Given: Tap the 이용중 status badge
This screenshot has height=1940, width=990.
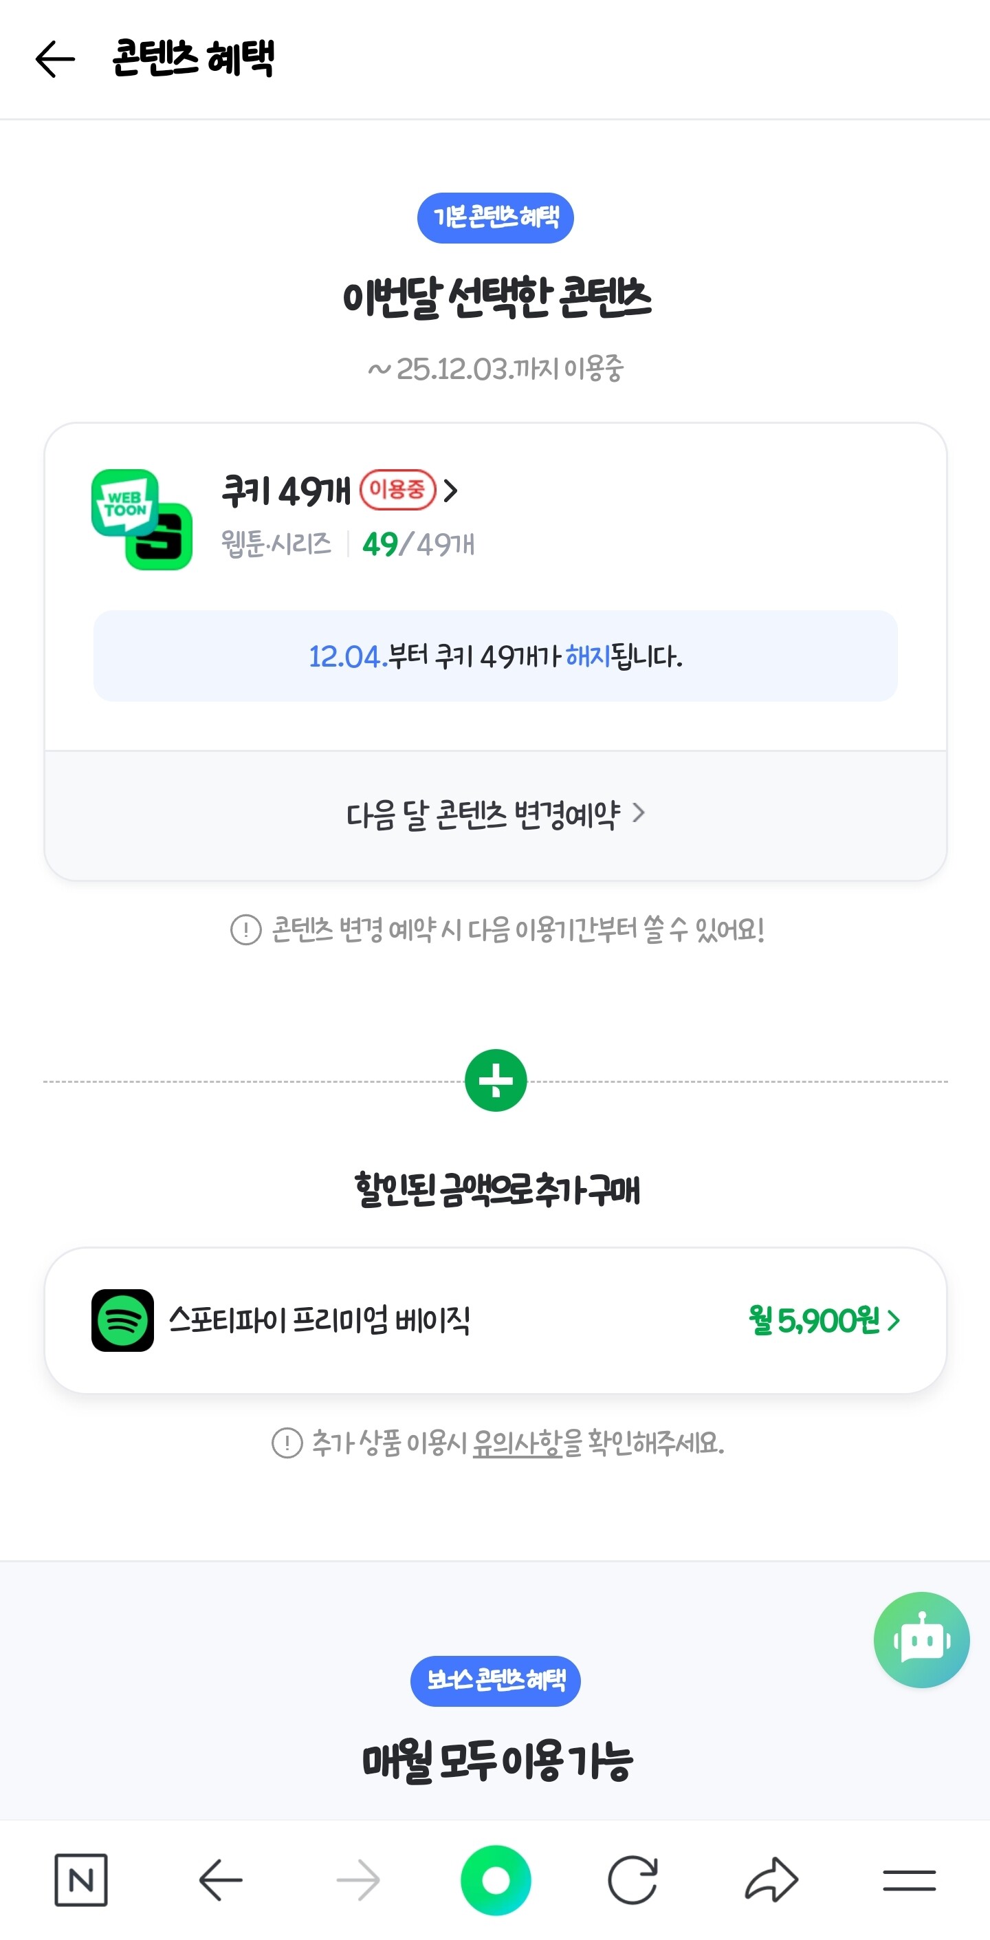Looking at the screenshot, I should pyautogui.click(x=397, y=491).
